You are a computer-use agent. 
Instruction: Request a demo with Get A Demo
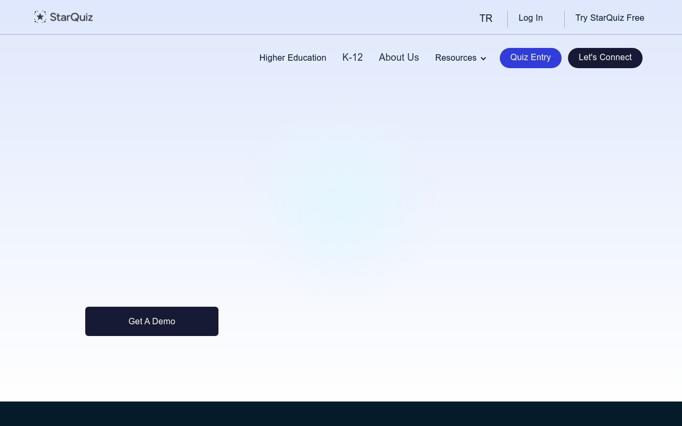click(152, 322)
